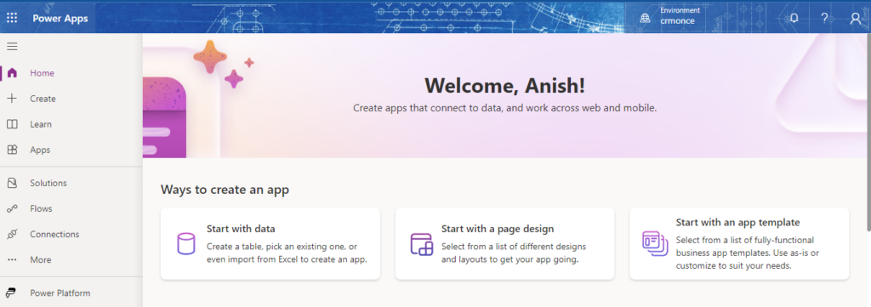This screenshot has height=307, width=871.
Task: Click the Power Platform icon
Action: [x=12, y=293]
